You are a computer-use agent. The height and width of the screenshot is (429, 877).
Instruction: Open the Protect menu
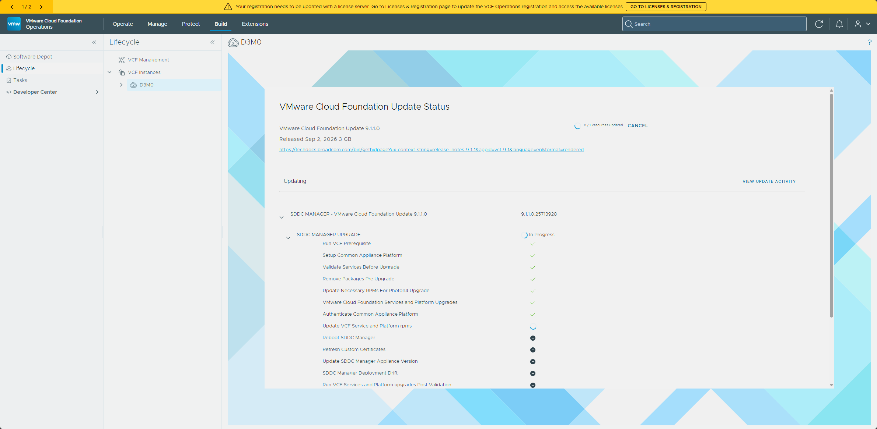pos(191,24)
